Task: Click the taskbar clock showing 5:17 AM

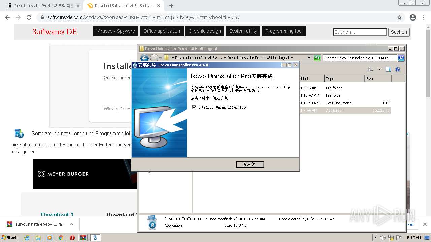Action: (x=414, y=238)
